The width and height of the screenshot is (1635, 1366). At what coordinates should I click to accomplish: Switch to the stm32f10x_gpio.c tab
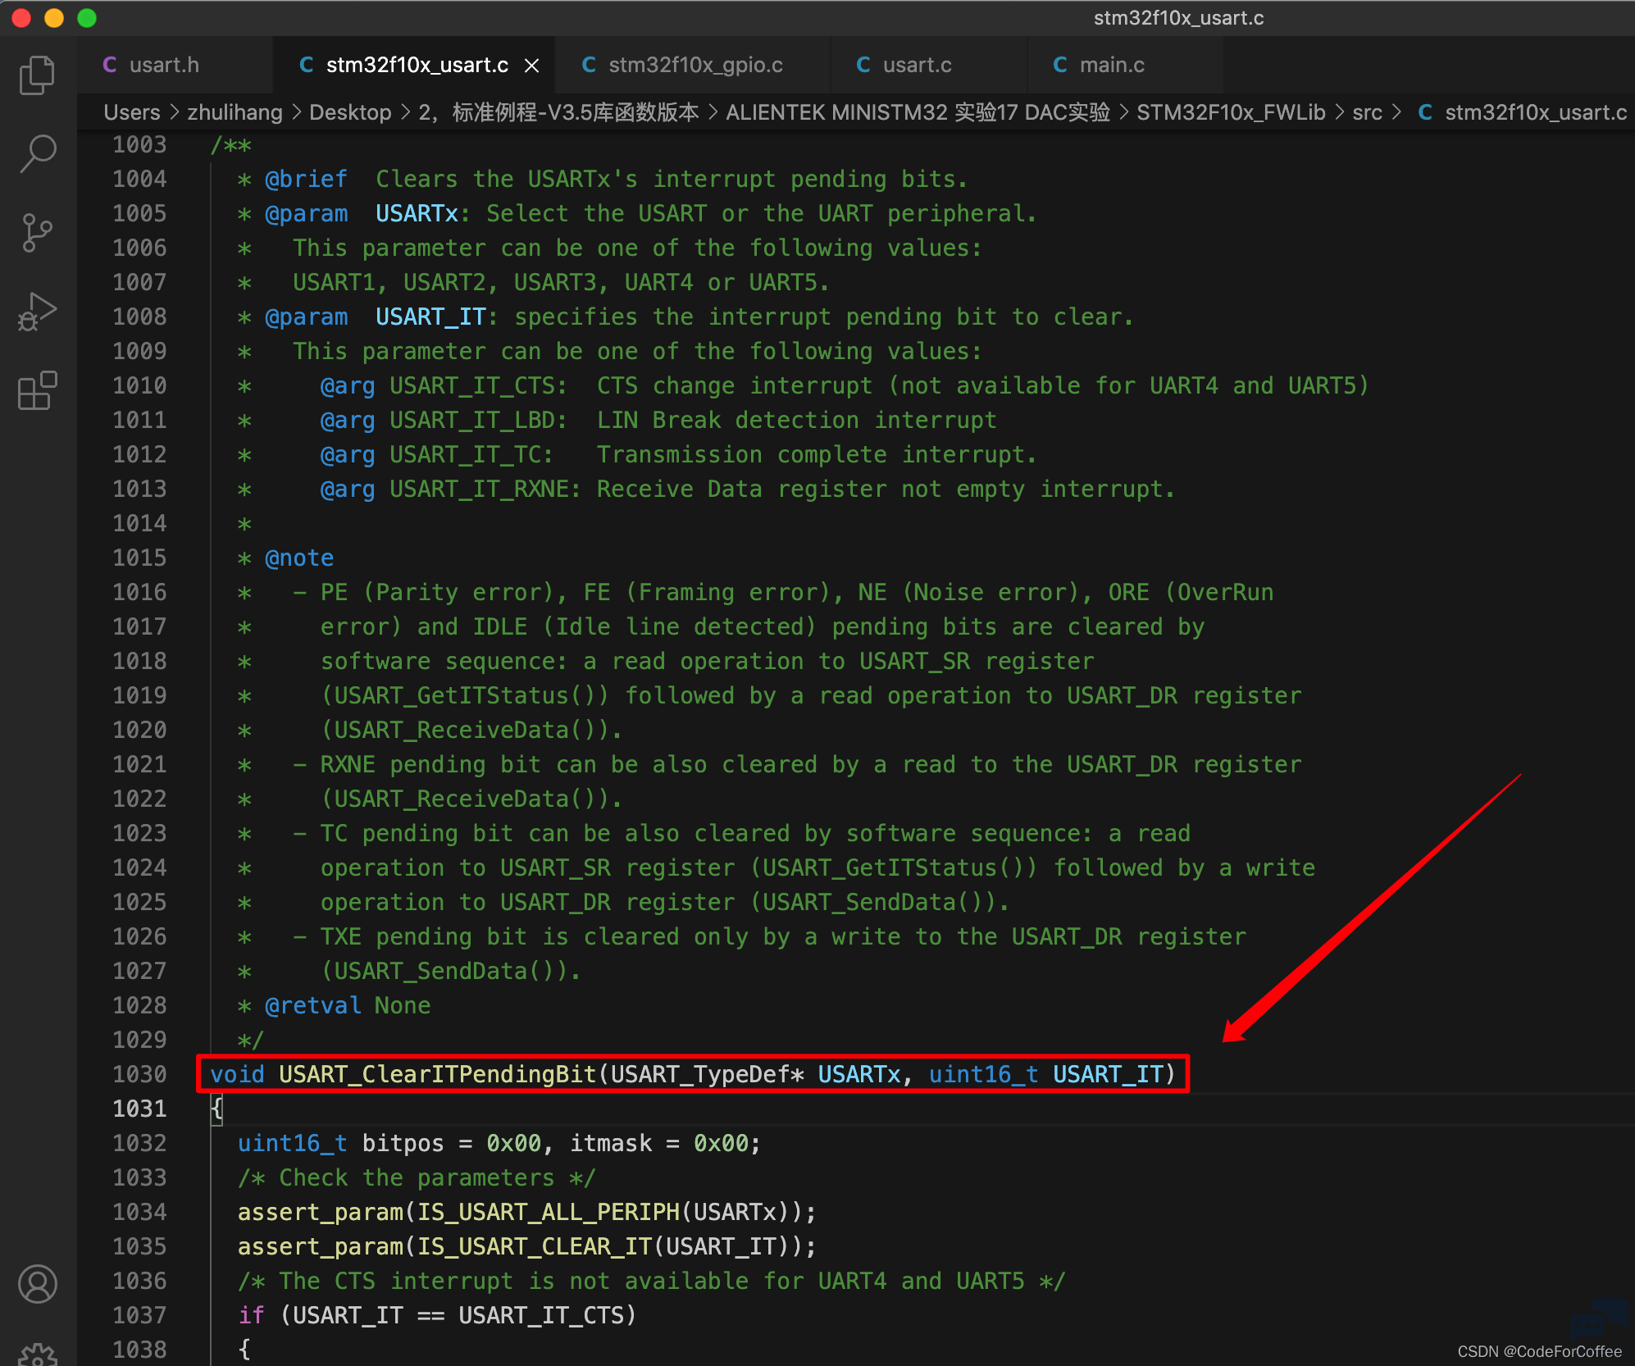tap(695, 65)
